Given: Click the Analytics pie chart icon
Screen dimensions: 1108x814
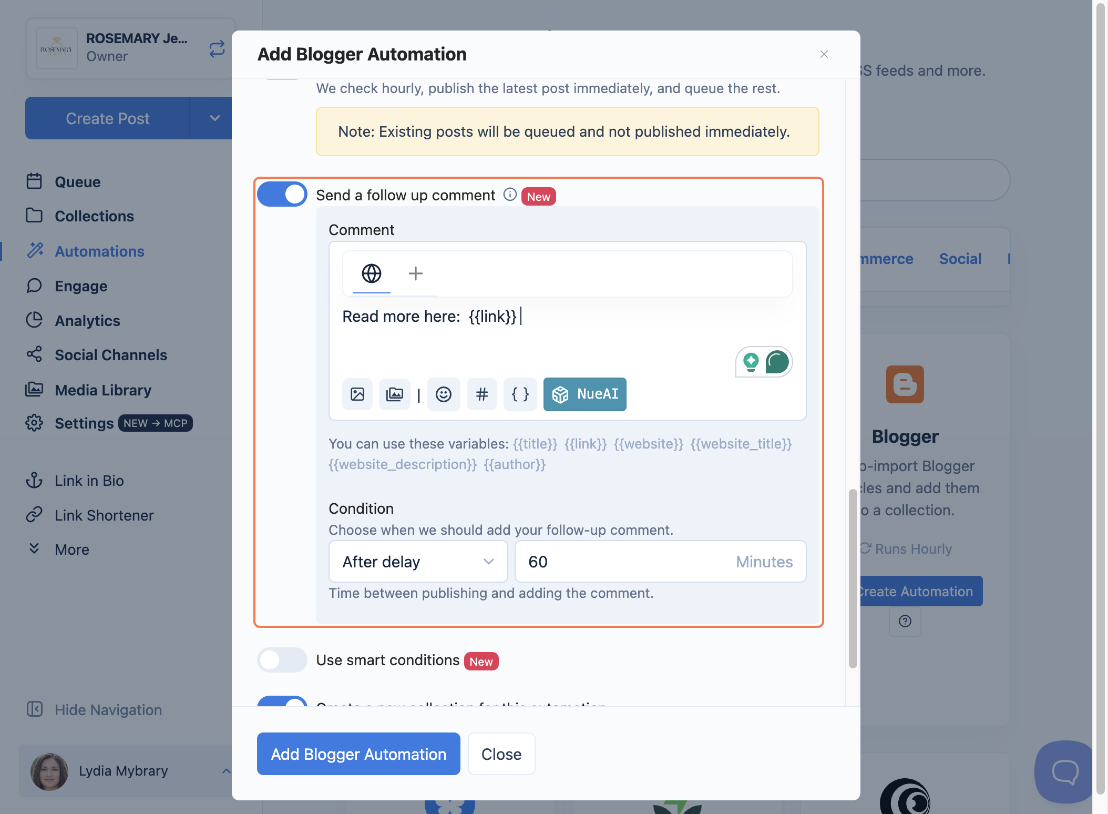Looking at the screenshot, I should pos(34,320).
